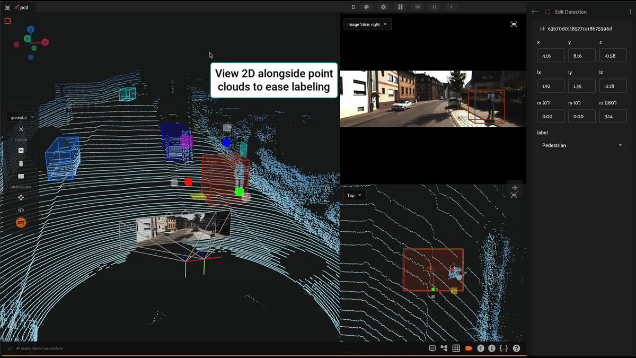636x358 pixels.
Task: Select the small teal cuboid in point cloud
Action: (x=127, y=94)
